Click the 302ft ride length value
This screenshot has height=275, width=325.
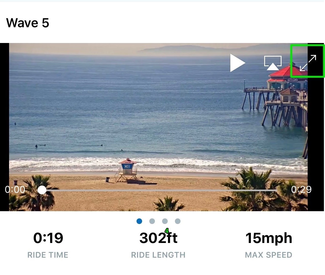[x=158, y=238]
